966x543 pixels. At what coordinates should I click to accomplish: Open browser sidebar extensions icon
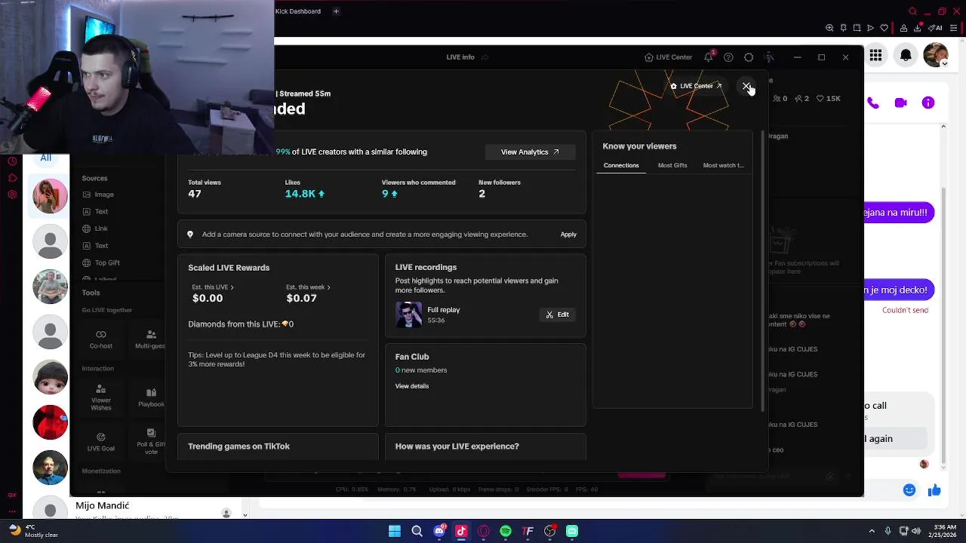tap(12, 178)
